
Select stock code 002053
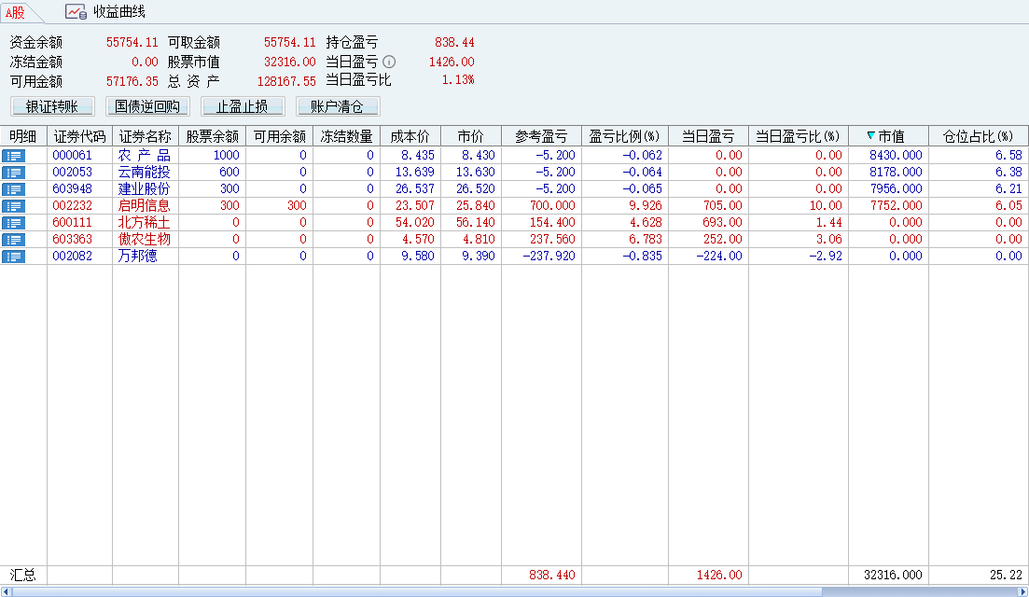tap(72, 173)
